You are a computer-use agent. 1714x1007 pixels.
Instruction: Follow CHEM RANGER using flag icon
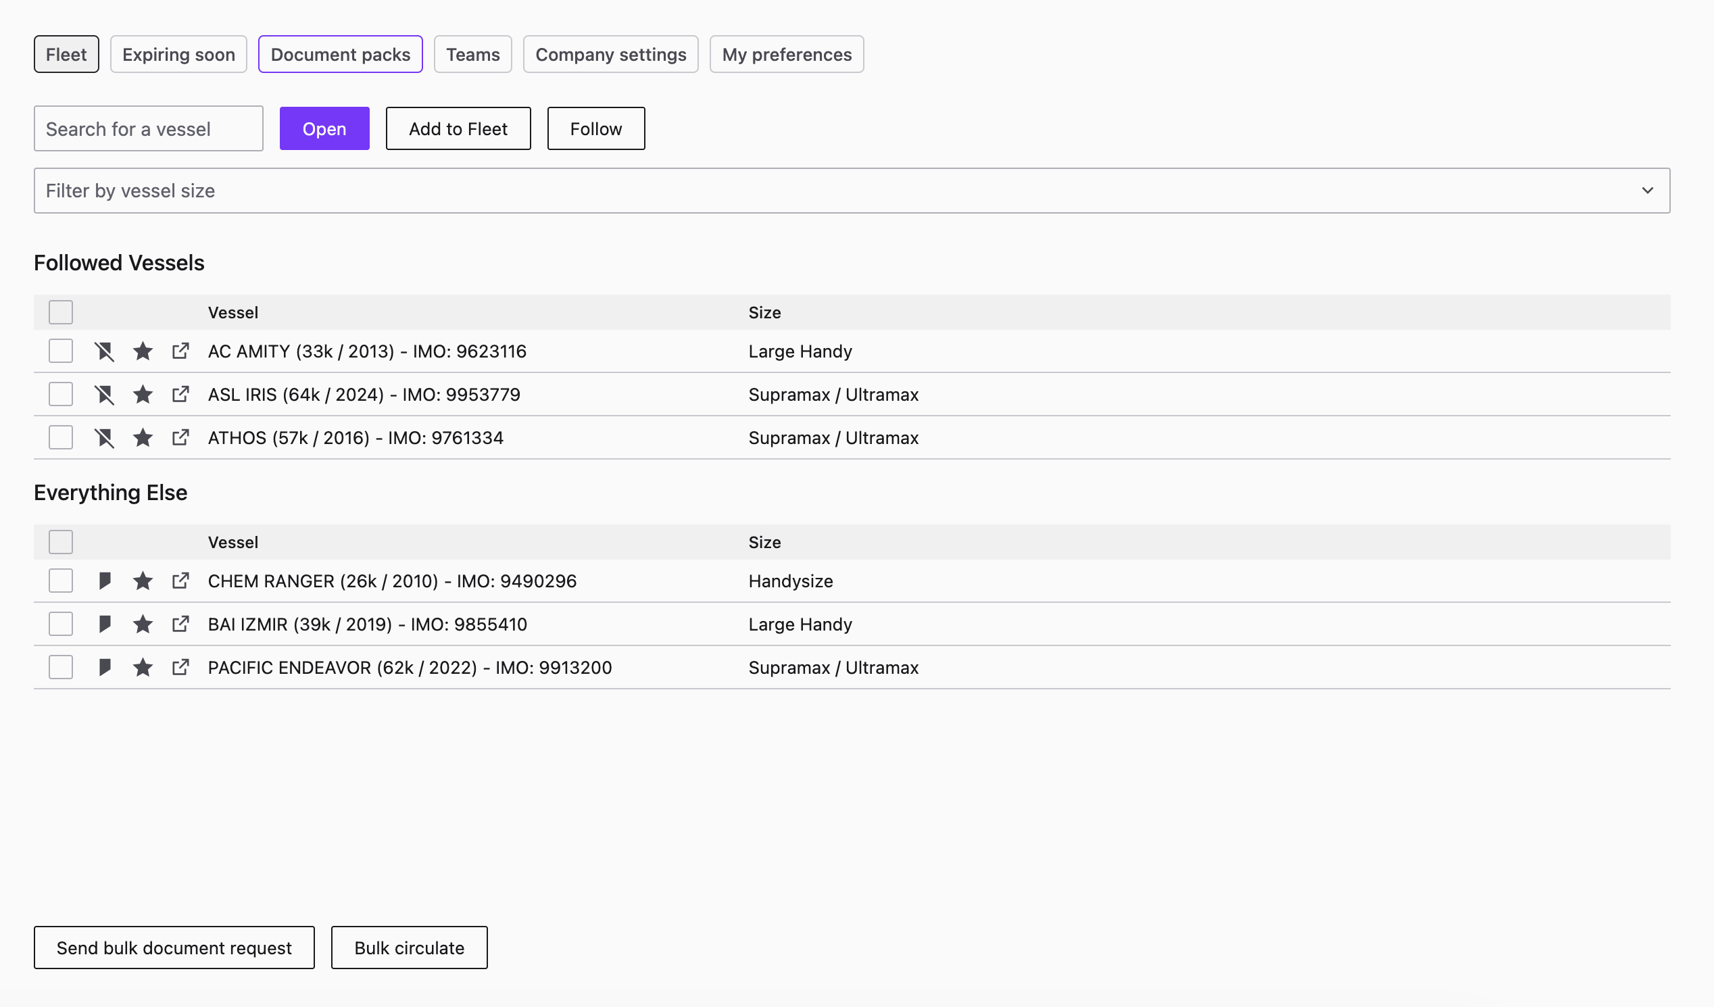104,581
